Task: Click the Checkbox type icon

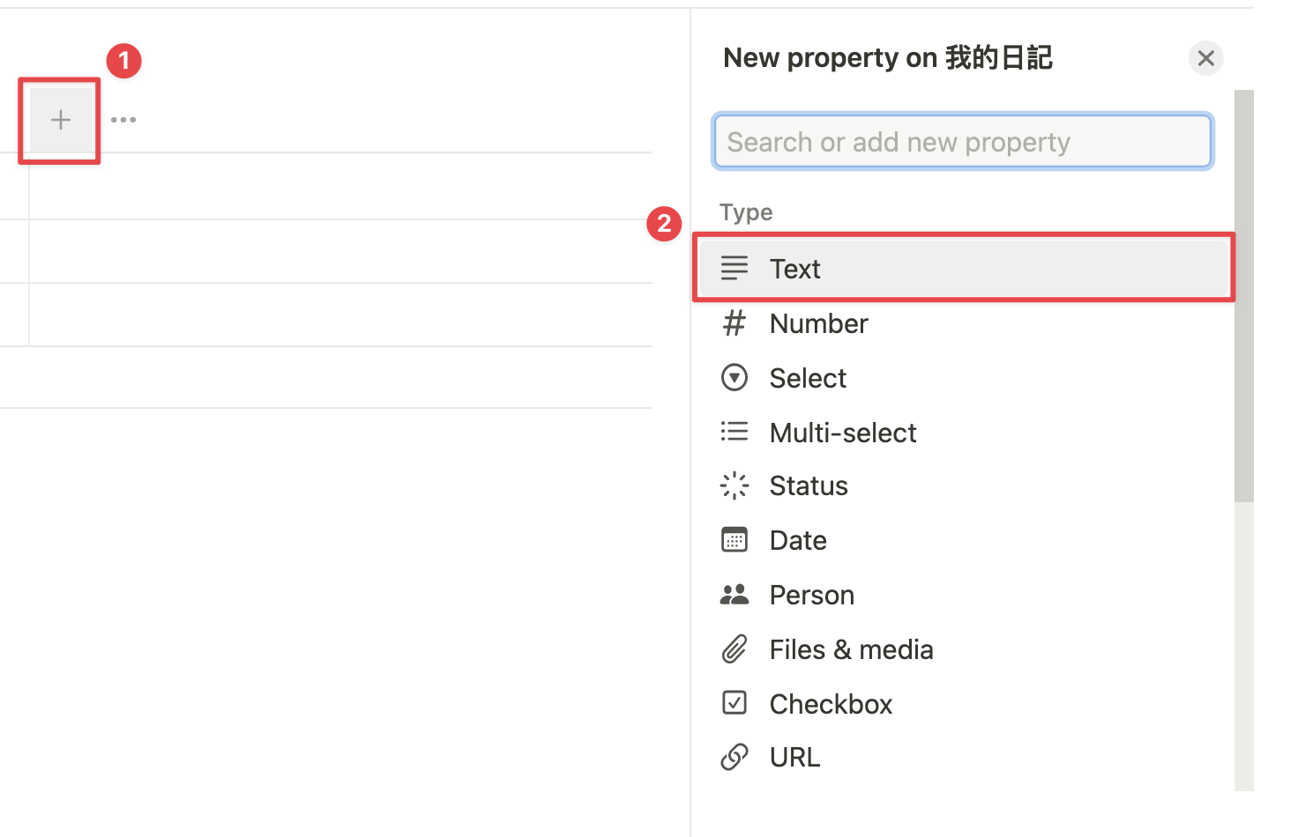Action: point(735,703)
